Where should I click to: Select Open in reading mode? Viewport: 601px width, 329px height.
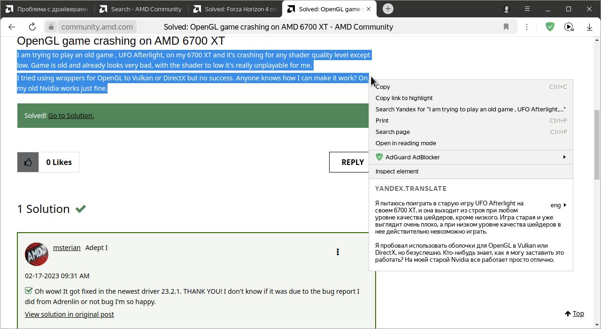(471, 143)
